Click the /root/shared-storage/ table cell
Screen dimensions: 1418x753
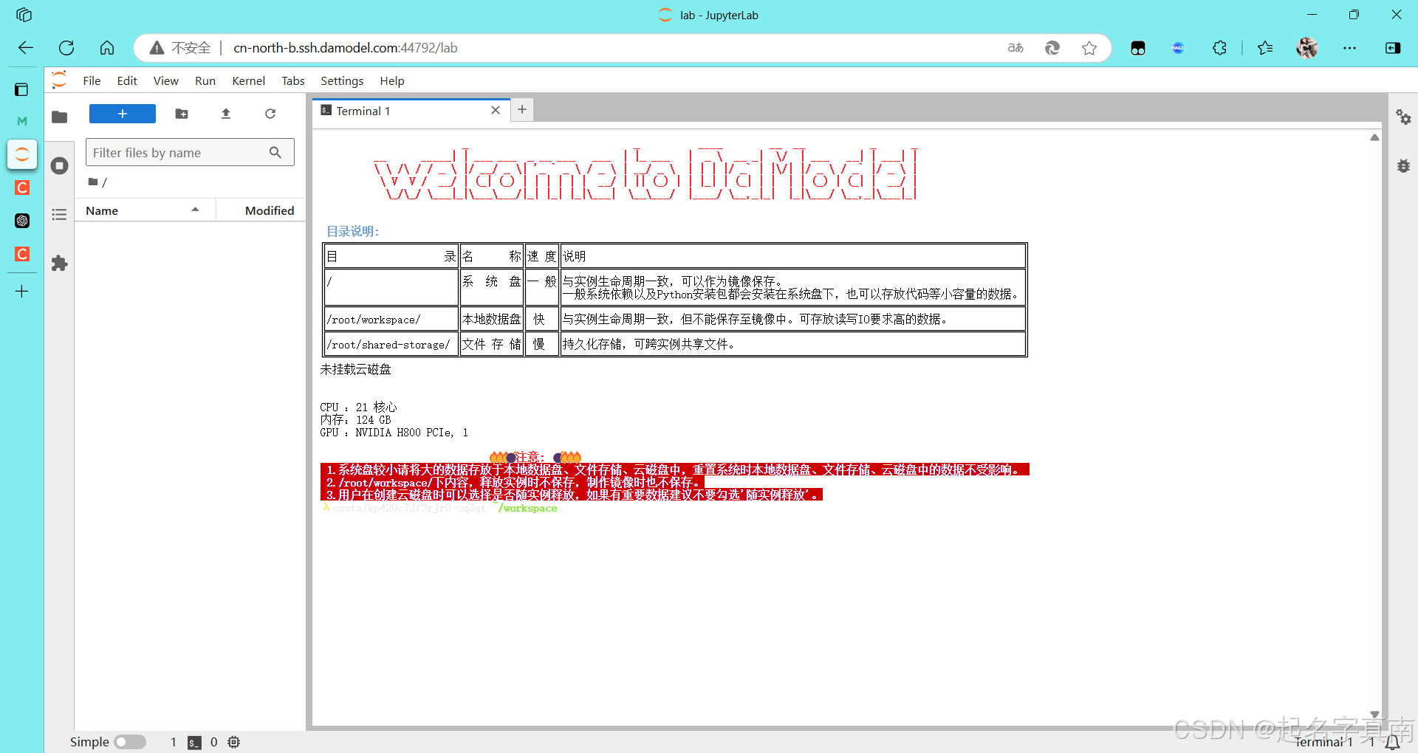391,345
